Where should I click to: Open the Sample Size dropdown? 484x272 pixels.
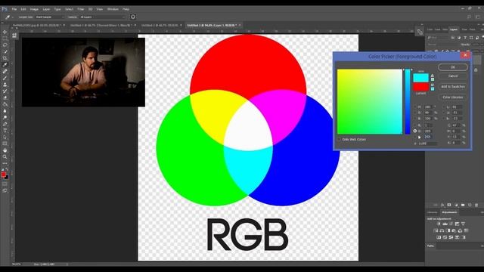coord(49,17)
